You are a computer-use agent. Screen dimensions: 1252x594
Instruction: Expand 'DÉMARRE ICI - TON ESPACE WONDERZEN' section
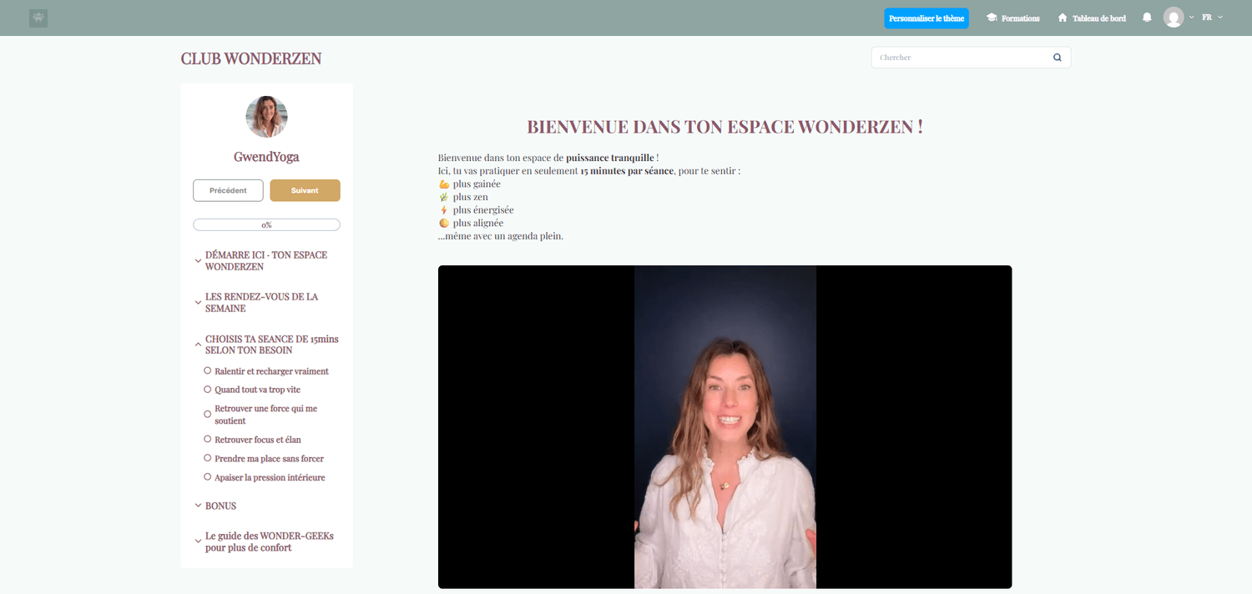[x=198, y=261]
